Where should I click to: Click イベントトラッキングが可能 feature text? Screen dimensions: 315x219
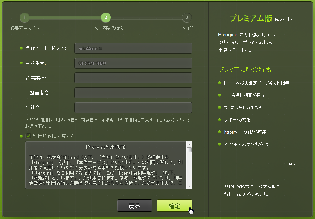click(x=247, y=145)
